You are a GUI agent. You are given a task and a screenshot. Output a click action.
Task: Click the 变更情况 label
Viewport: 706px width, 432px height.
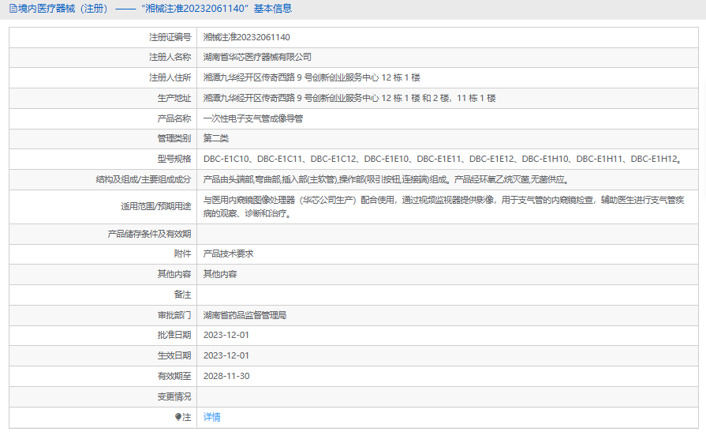[x=174, y=396]
